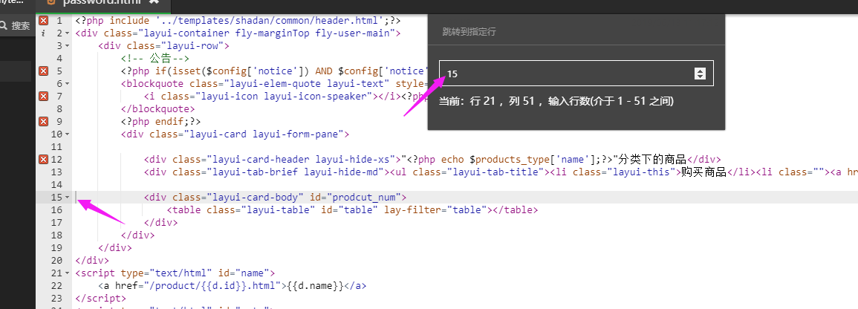The image size is (858, 309).
Task: Fold the script block at line 21
Action: 67,273
